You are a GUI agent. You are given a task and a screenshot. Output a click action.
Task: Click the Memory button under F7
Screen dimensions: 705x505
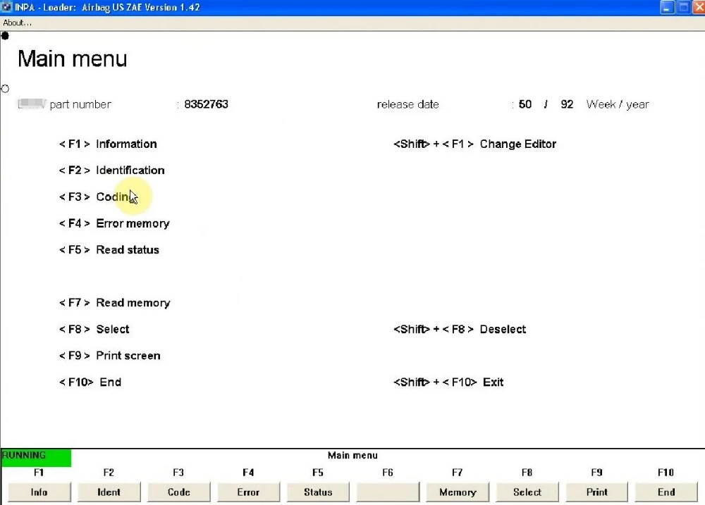(458, 492)
